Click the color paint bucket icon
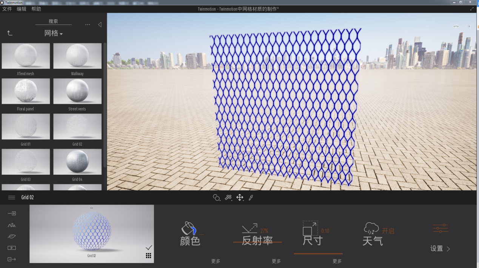Image resolution: width=479 pixels, height=268 pixels. (x=188, y=228)
